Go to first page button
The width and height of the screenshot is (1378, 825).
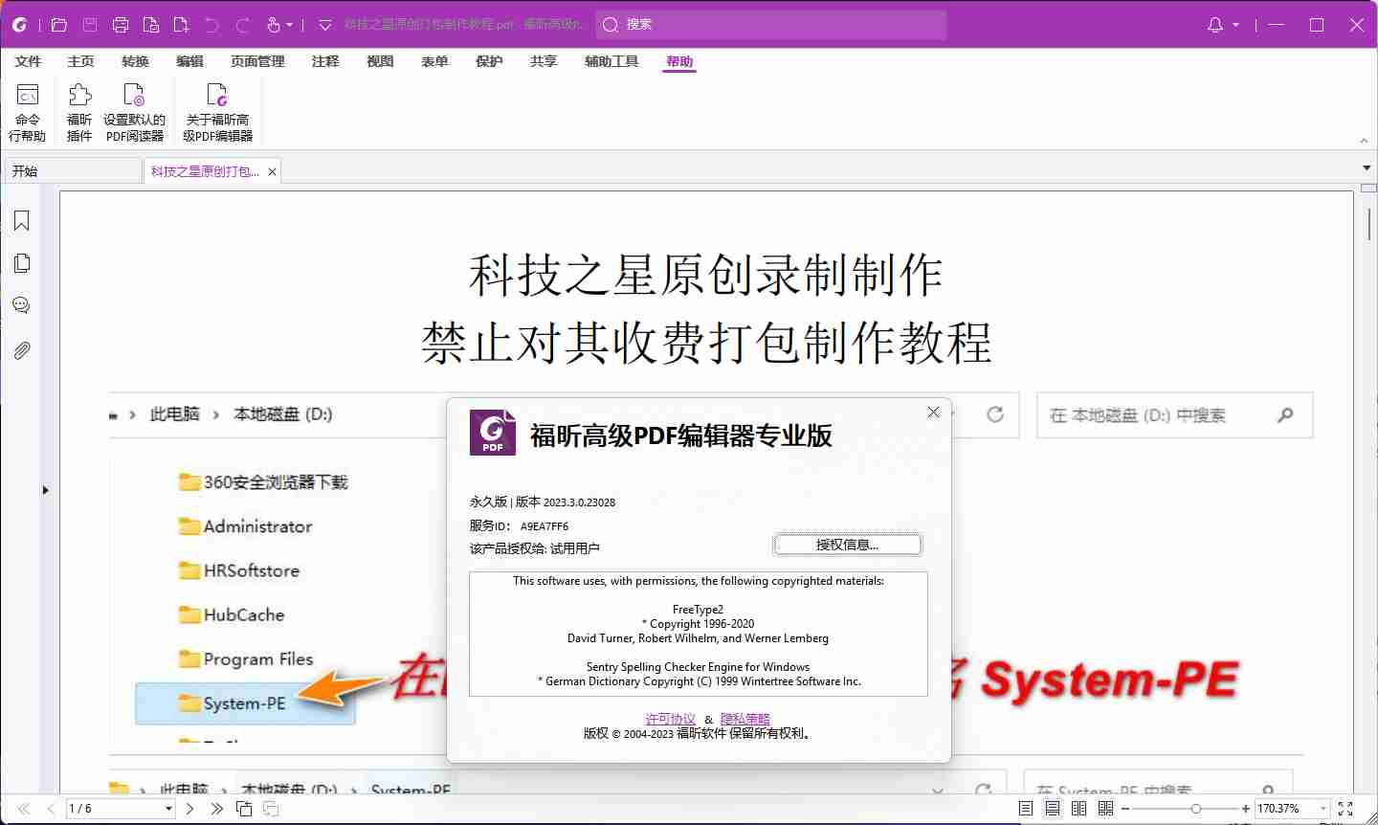tap(24, 809)
